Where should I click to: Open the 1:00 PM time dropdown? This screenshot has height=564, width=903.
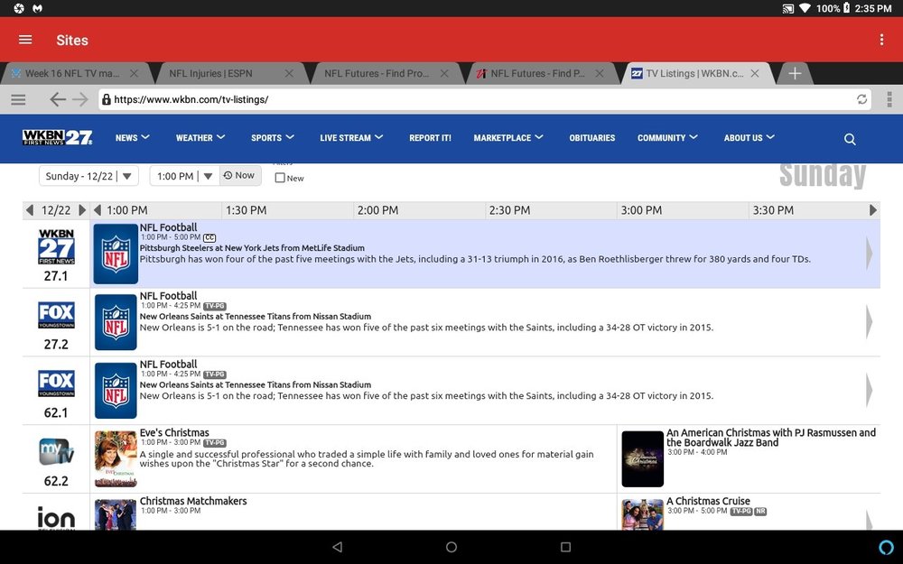pos(184,176)
